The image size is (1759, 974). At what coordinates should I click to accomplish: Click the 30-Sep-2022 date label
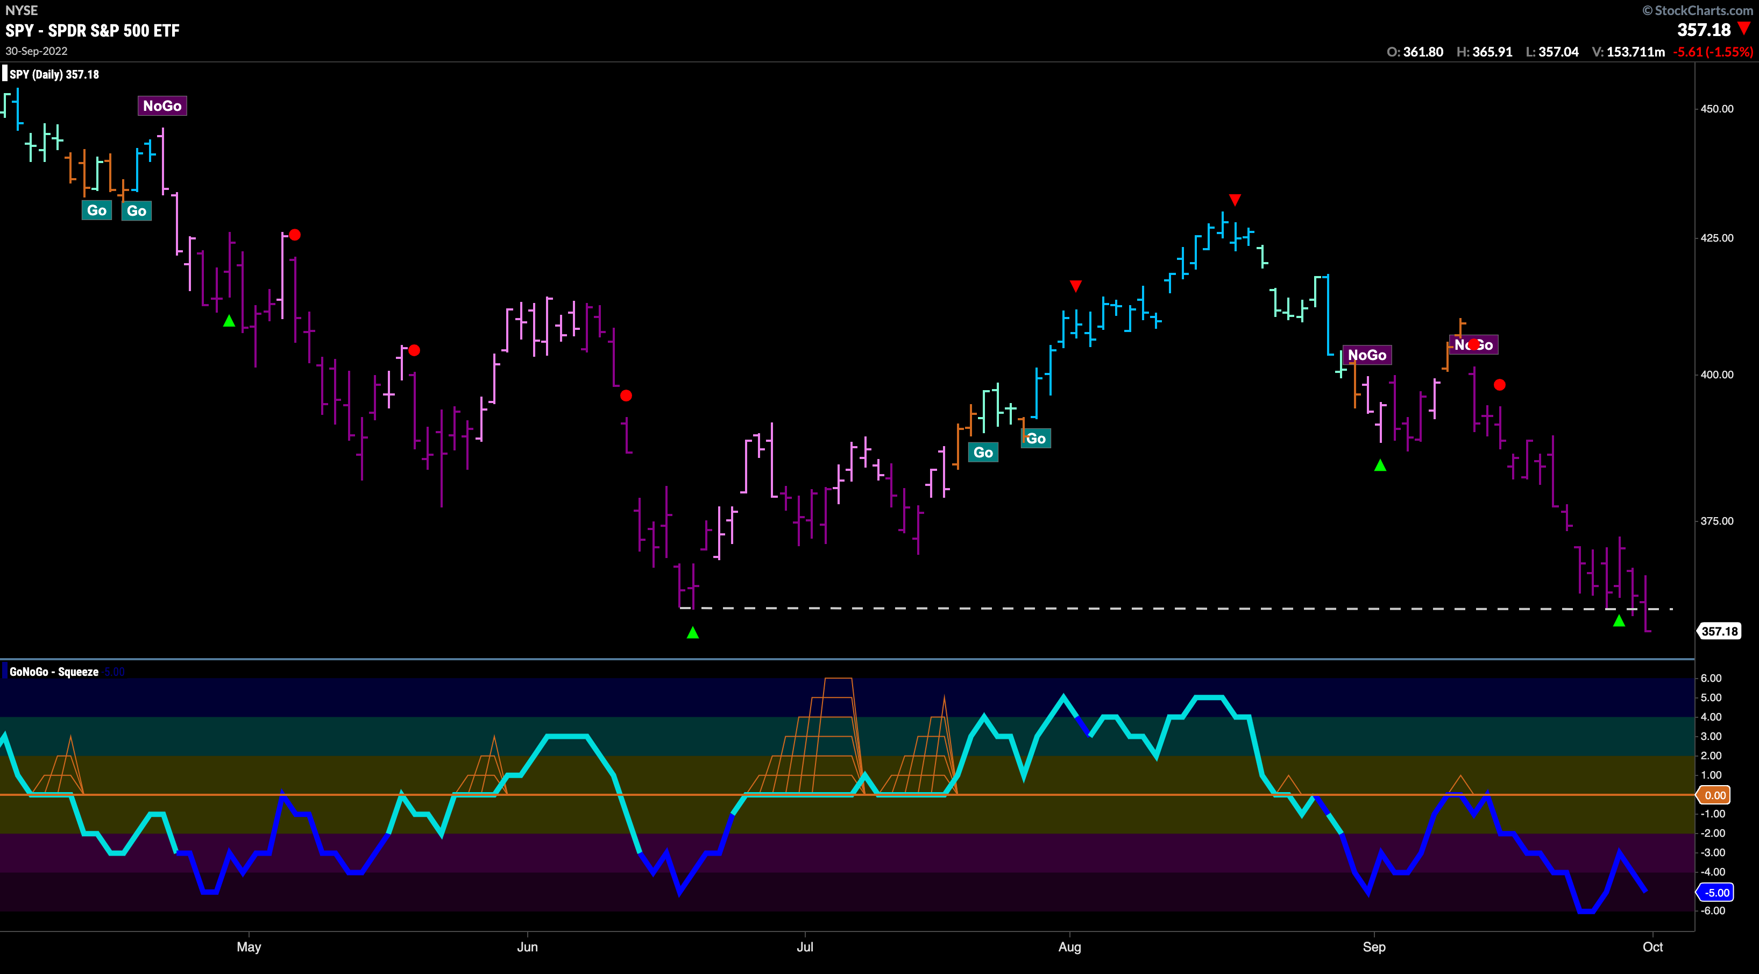point(36,51)
